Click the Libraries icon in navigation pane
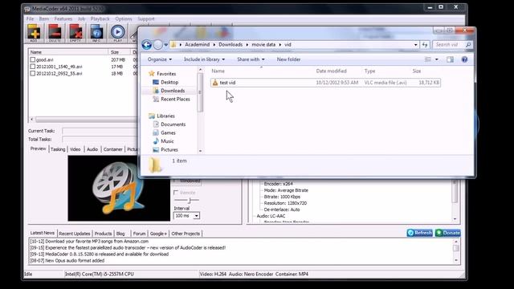This screenshot has width=514, height=289. click(x=152, y=116)
